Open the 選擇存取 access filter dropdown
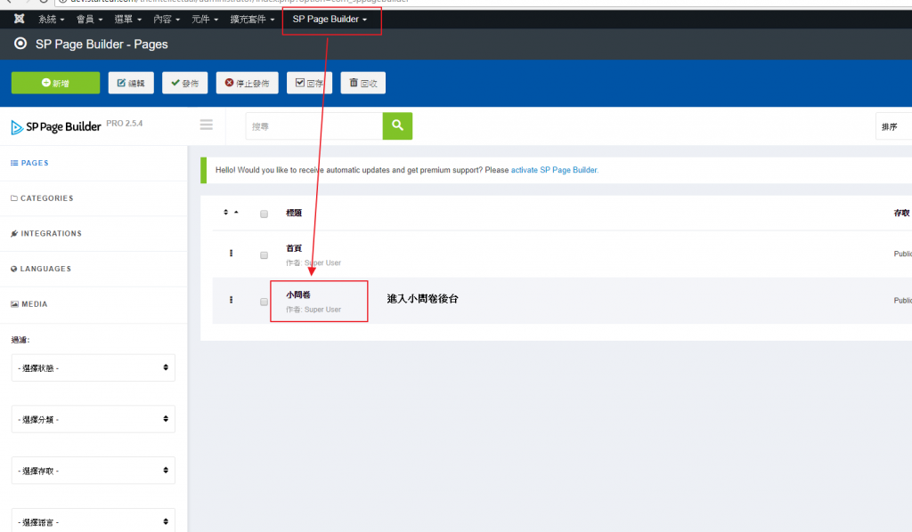 (x=93, y=471)
